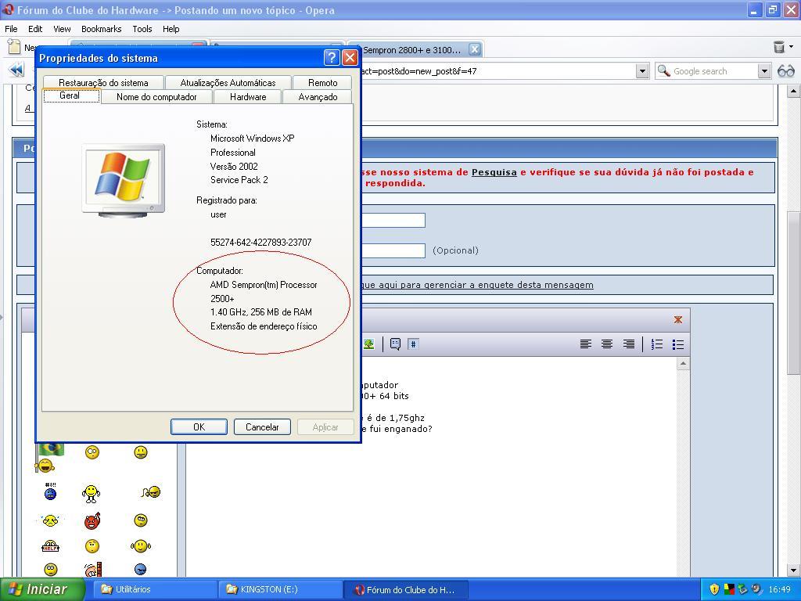Screen dimensions: 801x601
Task: Click the topic title input field
Action: [x=393, y=220]
